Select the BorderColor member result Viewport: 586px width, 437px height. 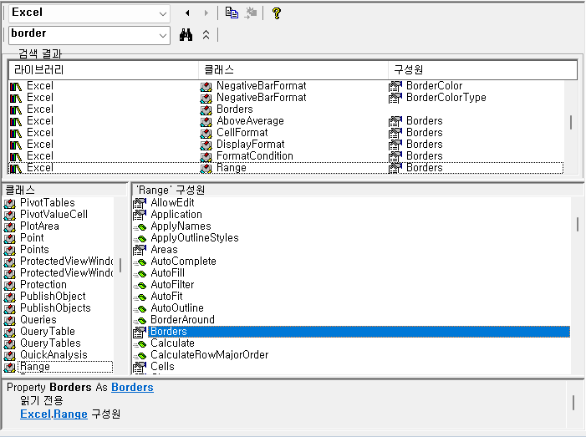coord(434,86)
